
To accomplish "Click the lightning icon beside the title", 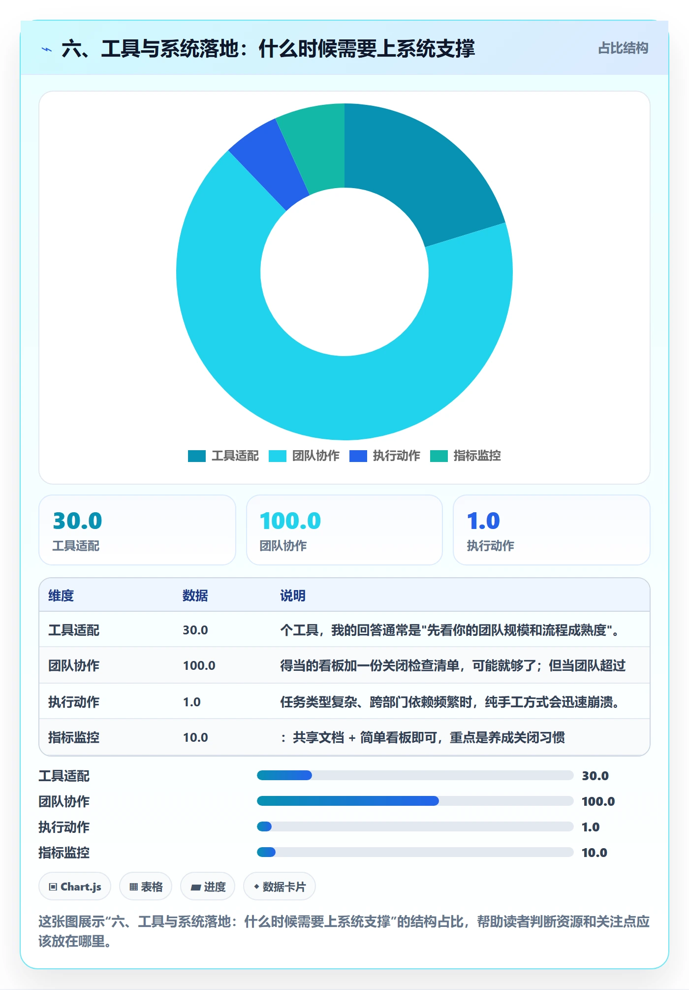I will pyautogui.click(x=47, y=49).
